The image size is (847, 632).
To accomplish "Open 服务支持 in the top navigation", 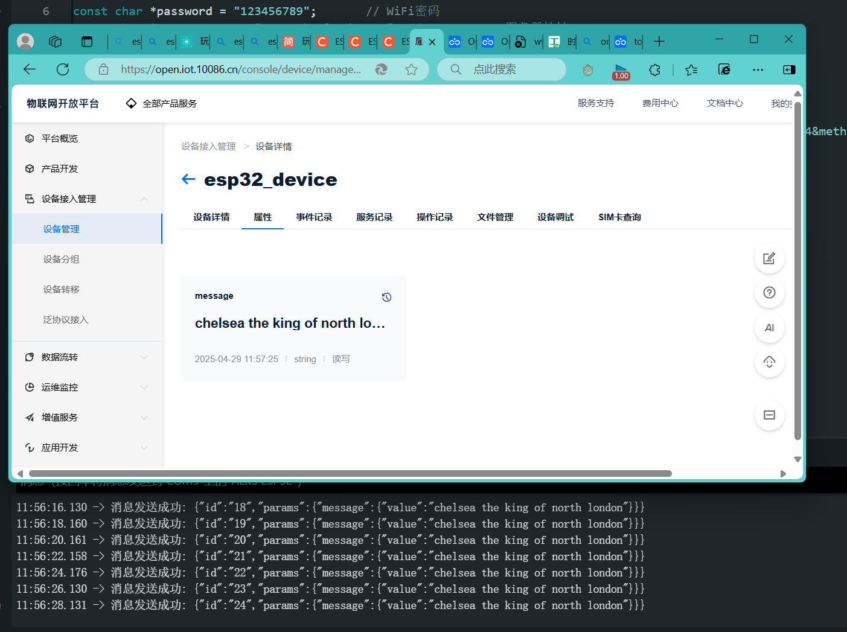I will click(x=596, y=103).
